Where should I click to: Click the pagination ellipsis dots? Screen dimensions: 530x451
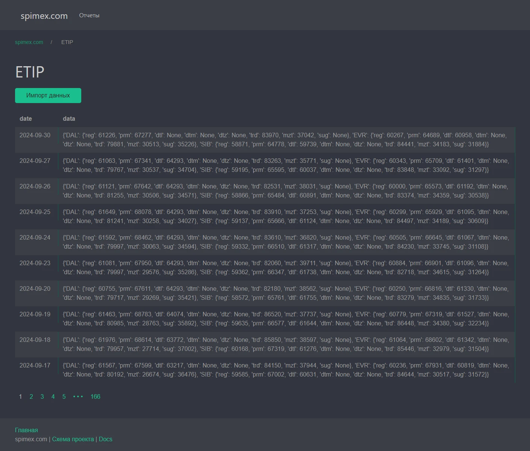[x=78, y=396]
